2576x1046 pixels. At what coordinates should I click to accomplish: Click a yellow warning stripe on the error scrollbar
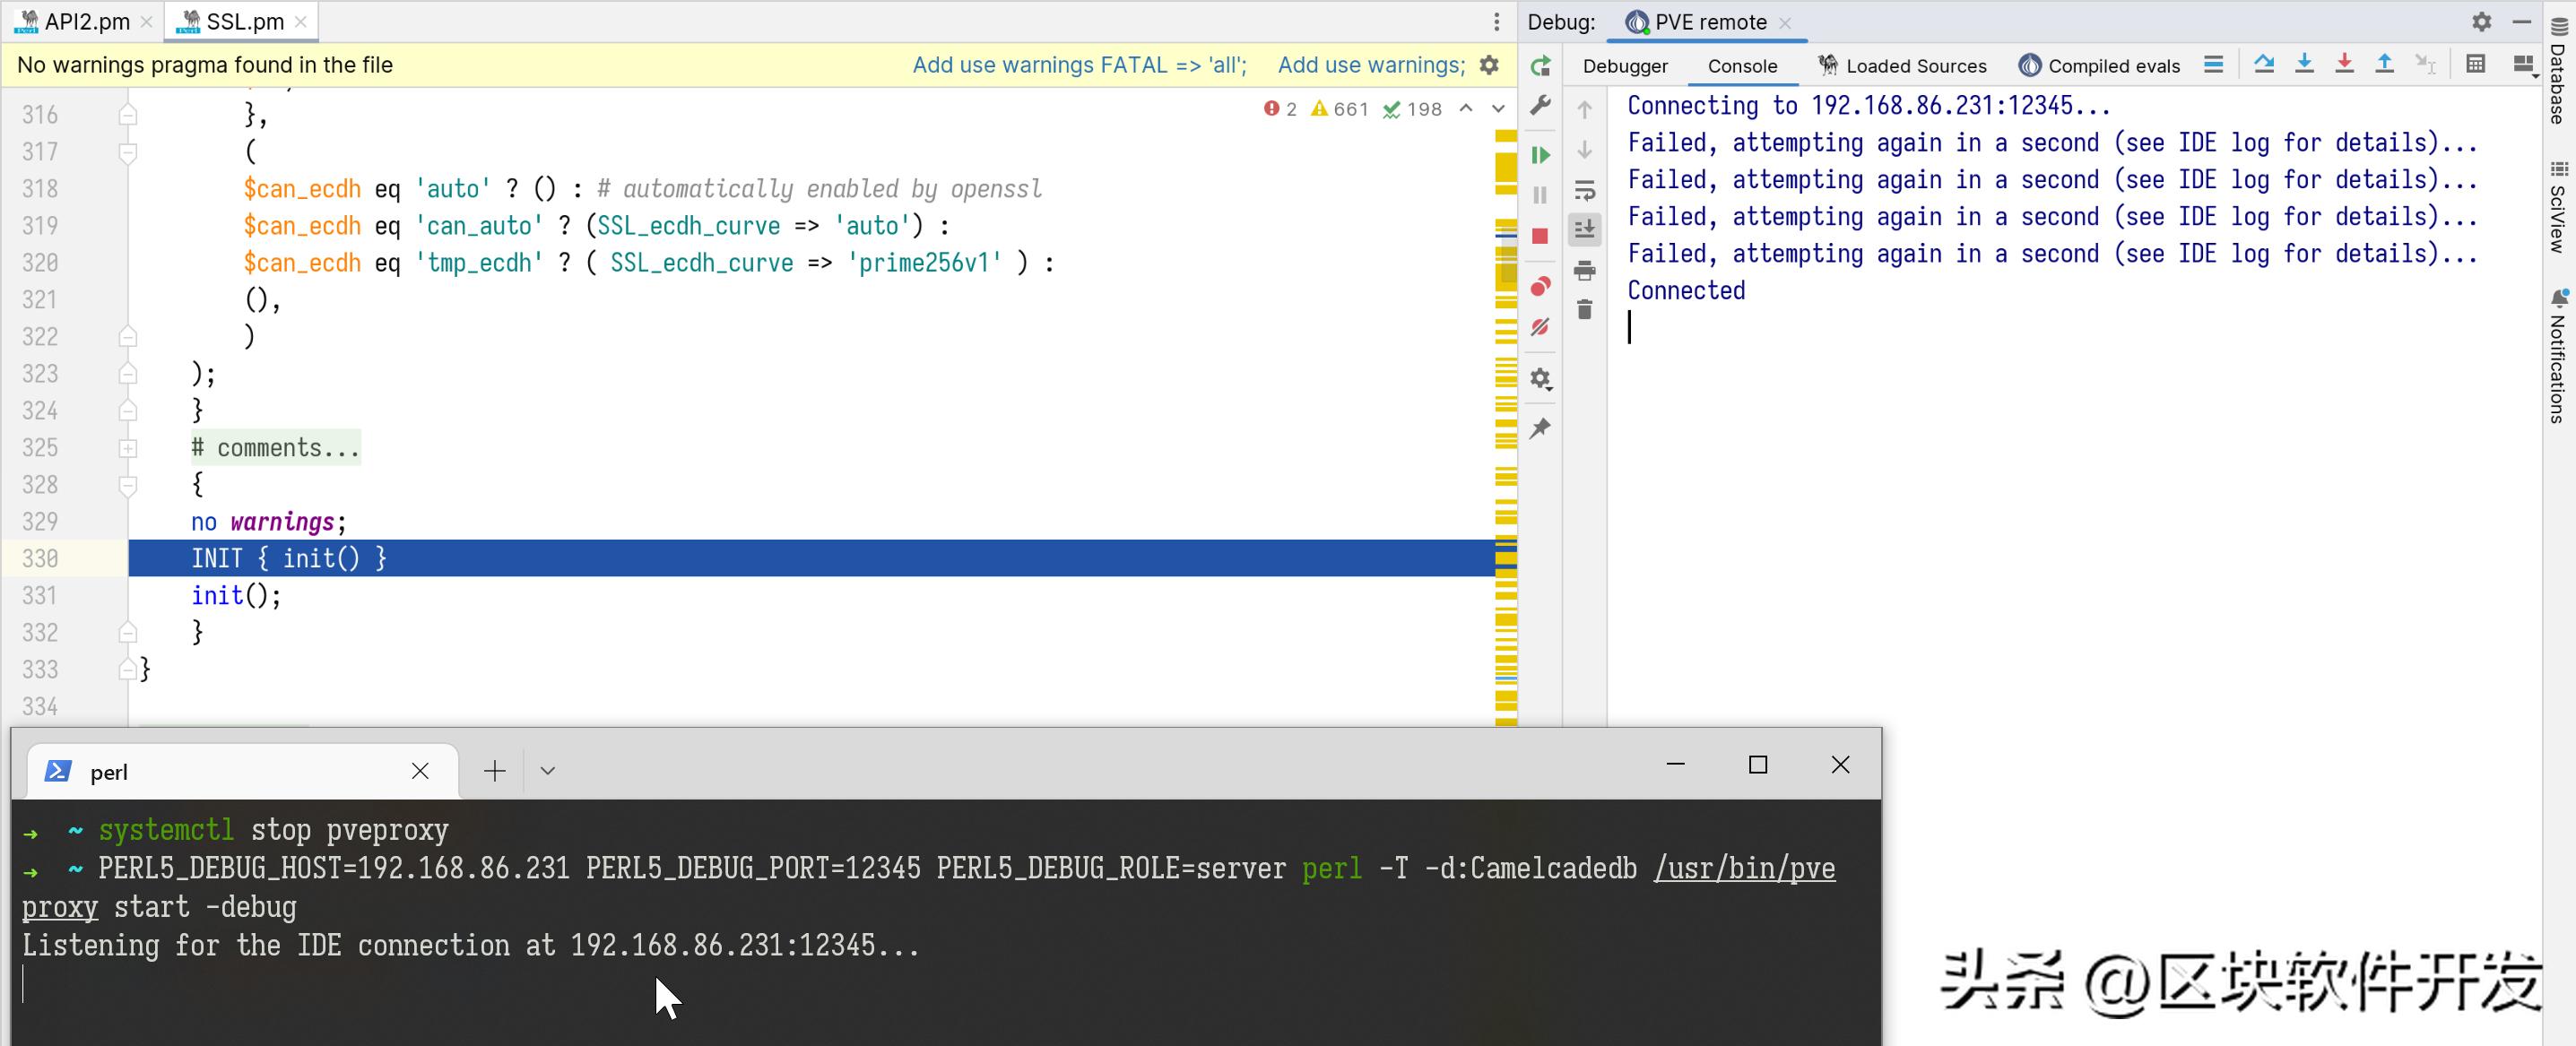click(1506, 166)
